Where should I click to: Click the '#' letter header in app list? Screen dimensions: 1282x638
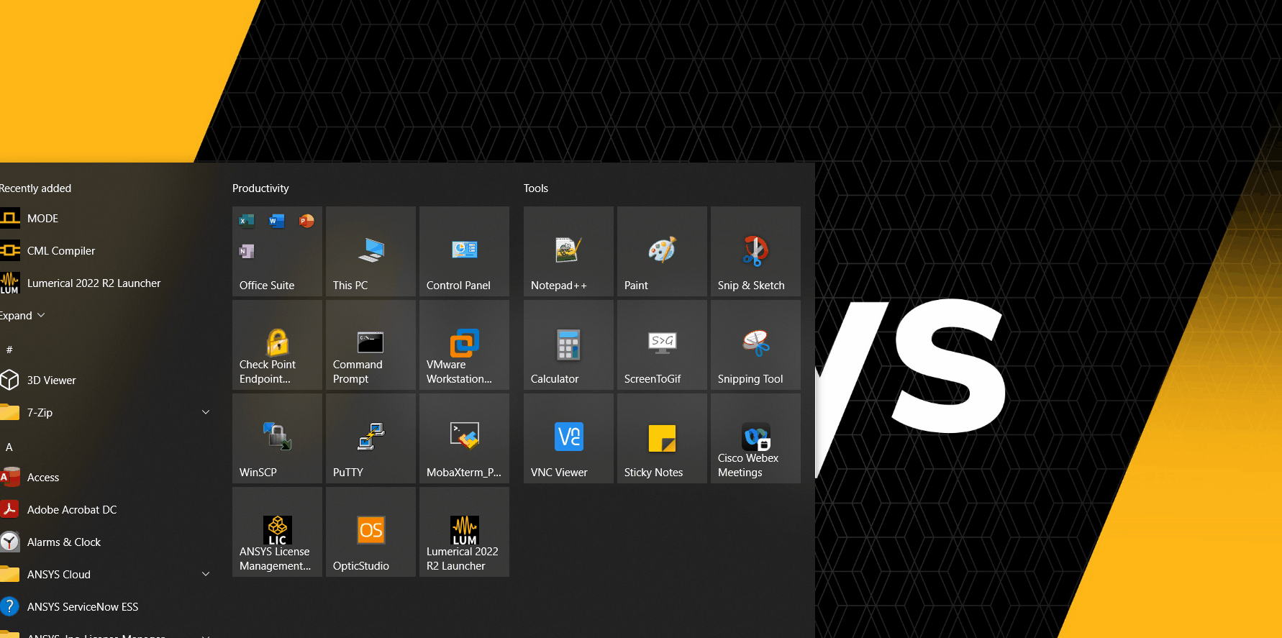(x=9, y=350)
